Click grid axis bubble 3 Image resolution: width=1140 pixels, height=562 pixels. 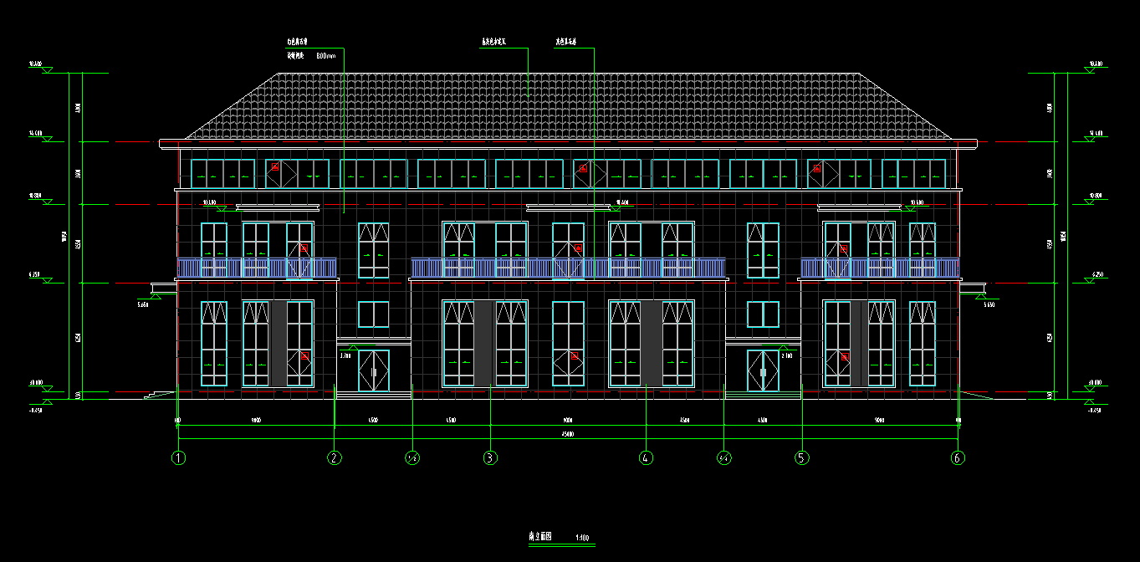click(490, 457)
